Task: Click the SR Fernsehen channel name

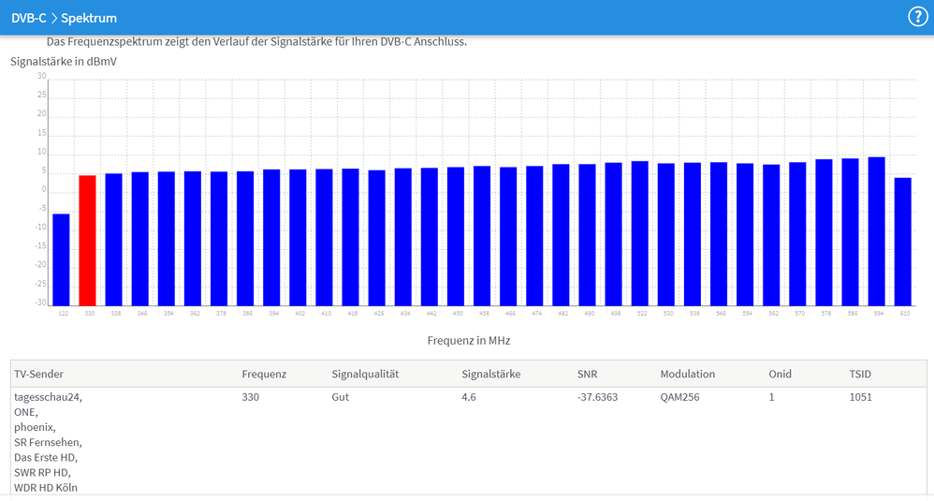Action: click(x=49, y=442)
